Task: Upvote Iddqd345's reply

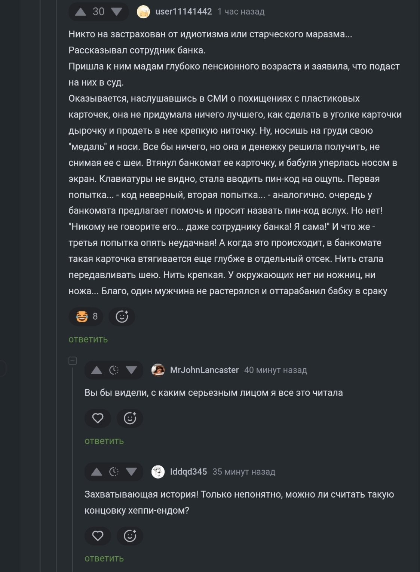Action: pos(96,472)
